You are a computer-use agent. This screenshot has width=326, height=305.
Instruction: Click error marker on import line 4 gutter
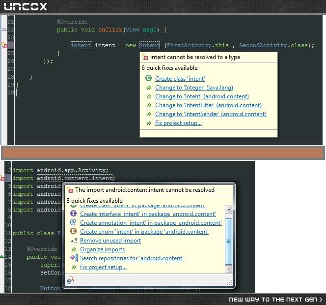2,179
